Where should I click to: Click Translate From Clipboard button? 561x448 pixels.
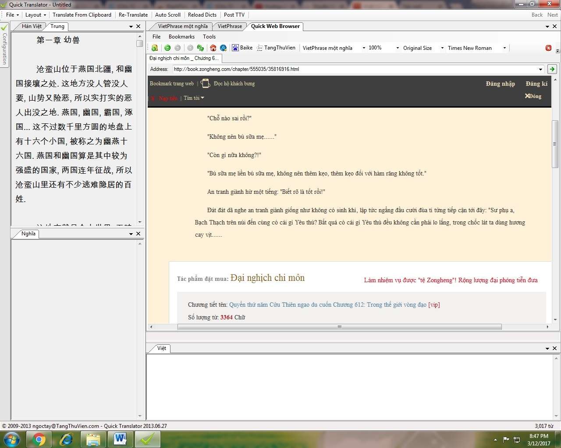tap(82, 15)
